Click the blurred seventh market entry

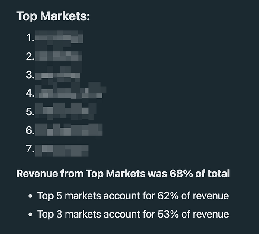pyautogui.click(x=62, y=151)
